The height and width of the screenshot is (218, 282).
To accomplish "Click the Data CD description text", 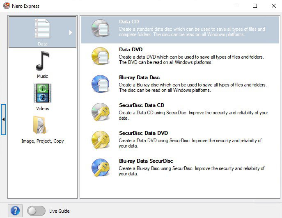I will [192, 32].
